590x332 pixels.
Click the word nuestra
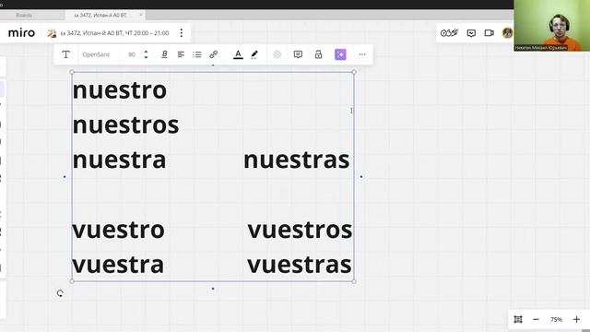coord(119,160)
